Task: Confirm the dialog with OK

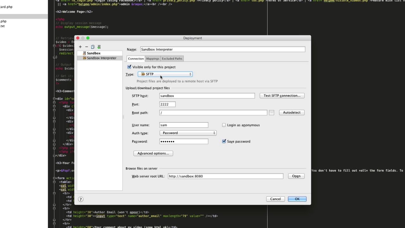Action: coord(297,199)
